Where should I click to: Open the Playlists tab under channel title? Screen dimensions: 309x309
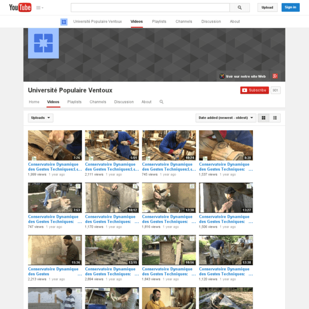pos(74,102)
